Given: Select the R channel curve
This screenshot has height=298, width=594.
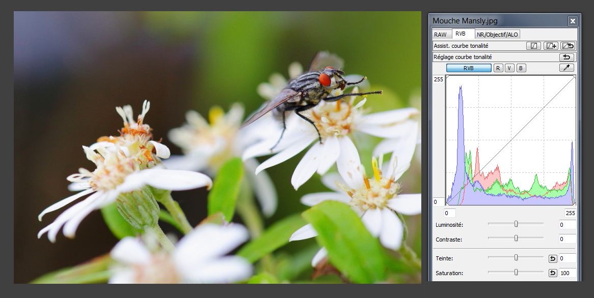Looking at the screenshot, I should click(498, 68).
